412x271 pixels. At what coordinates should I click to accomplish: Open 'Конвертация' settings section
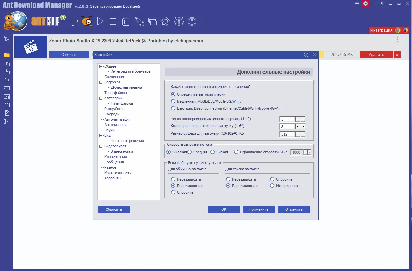pos(116,157)
